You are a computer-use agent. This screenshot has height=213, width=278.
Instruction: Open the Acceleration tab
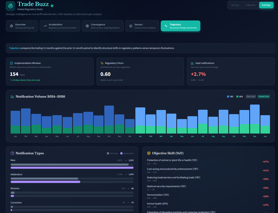pyautogui.click(x=58, y=26)
